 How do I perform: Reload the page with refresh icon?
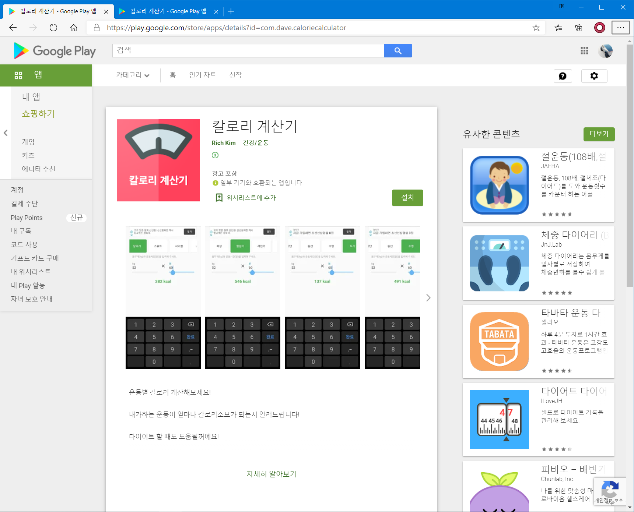click(x=53, y=28)
